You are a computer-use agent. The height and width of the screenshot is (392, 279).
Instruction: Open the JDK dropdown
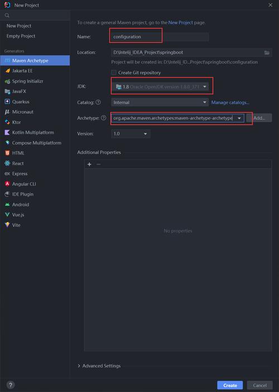click(x=160, y=86)
